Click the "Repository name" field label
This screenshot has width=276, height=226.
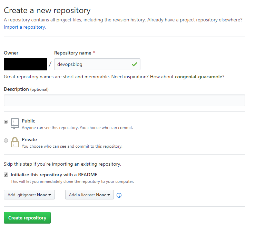[x=72, y=53]
